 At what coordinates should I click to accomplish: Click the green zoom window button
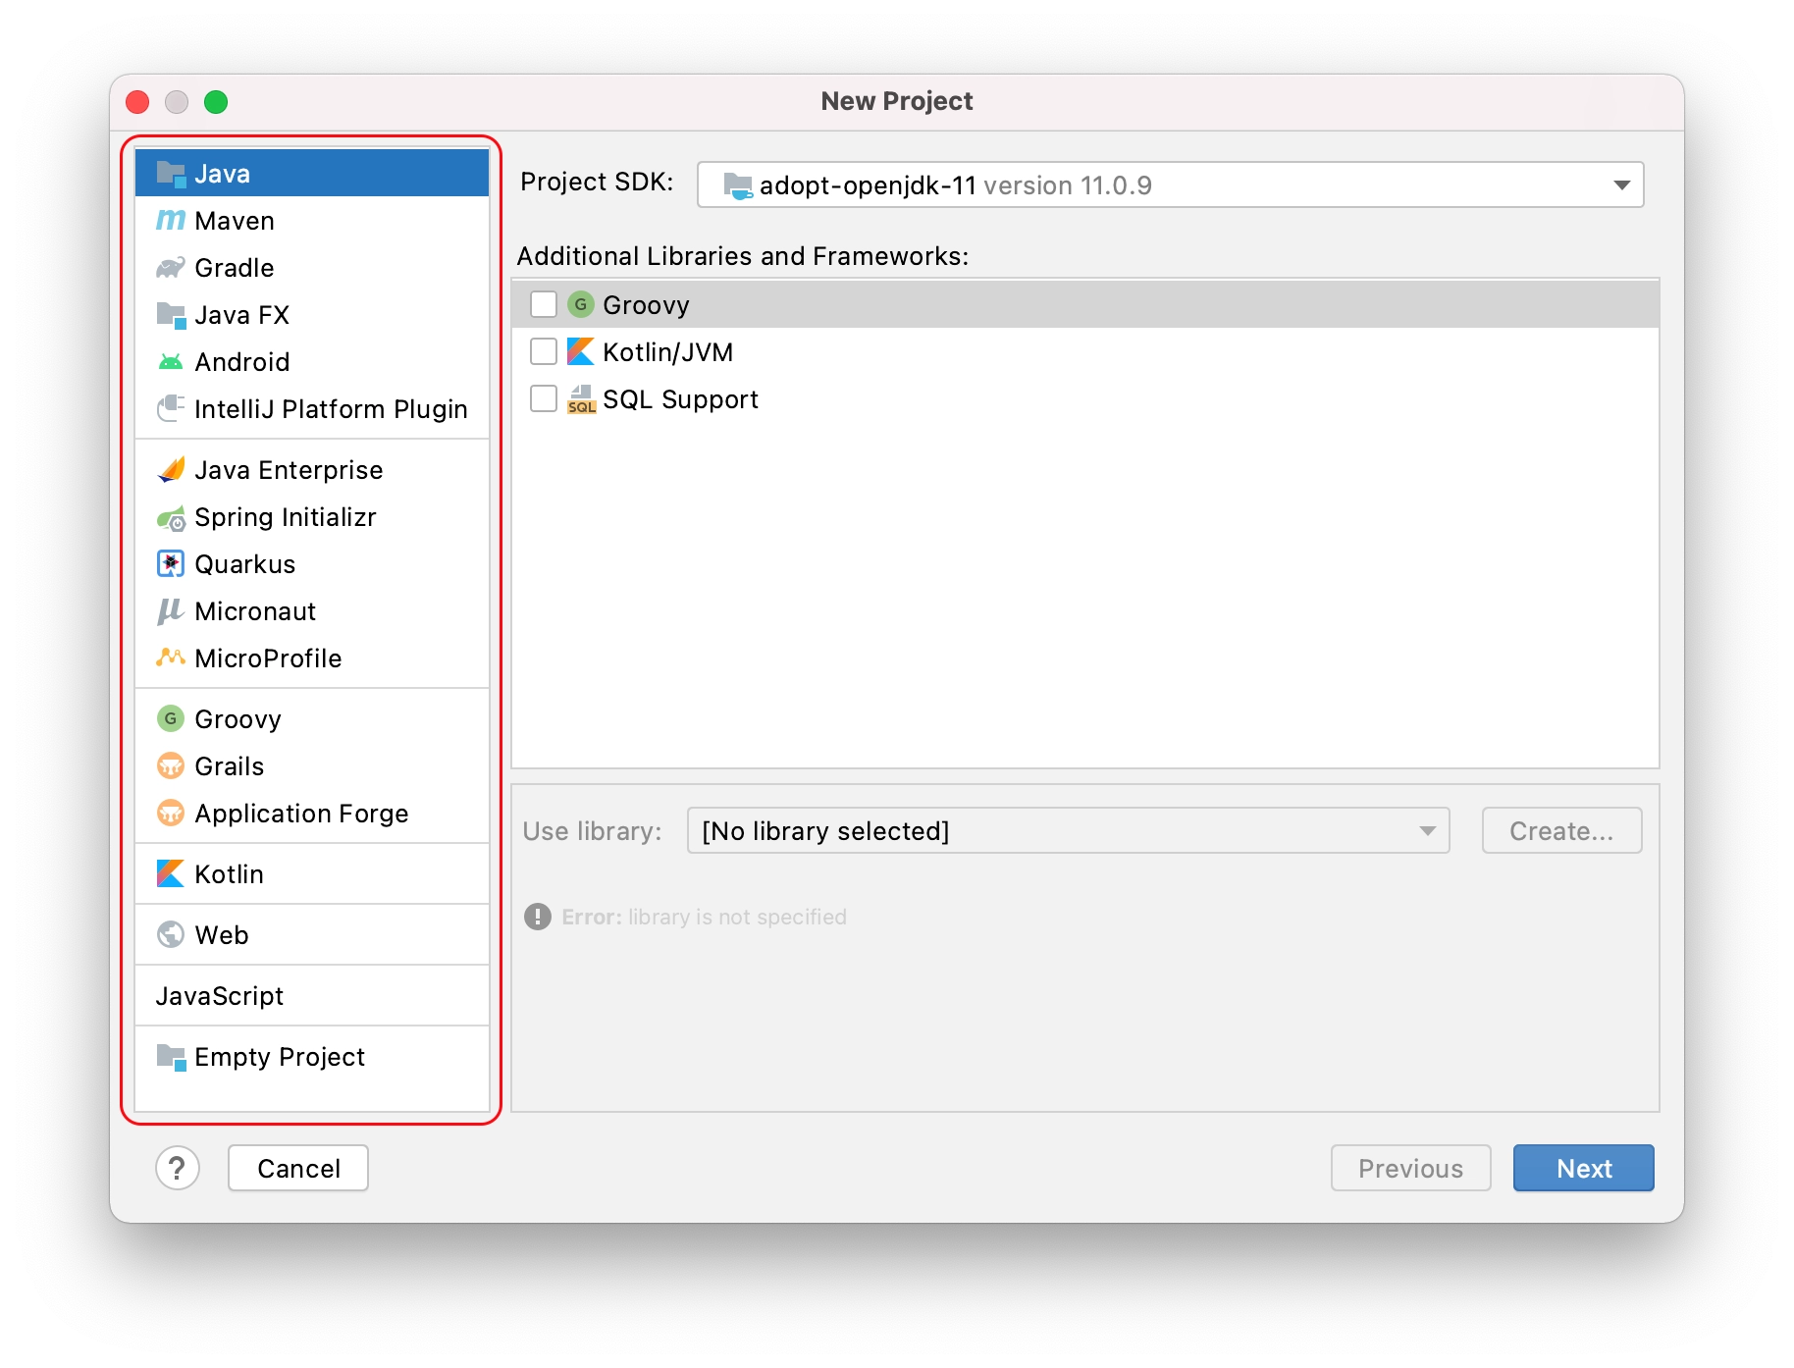(x=216, y=102)
